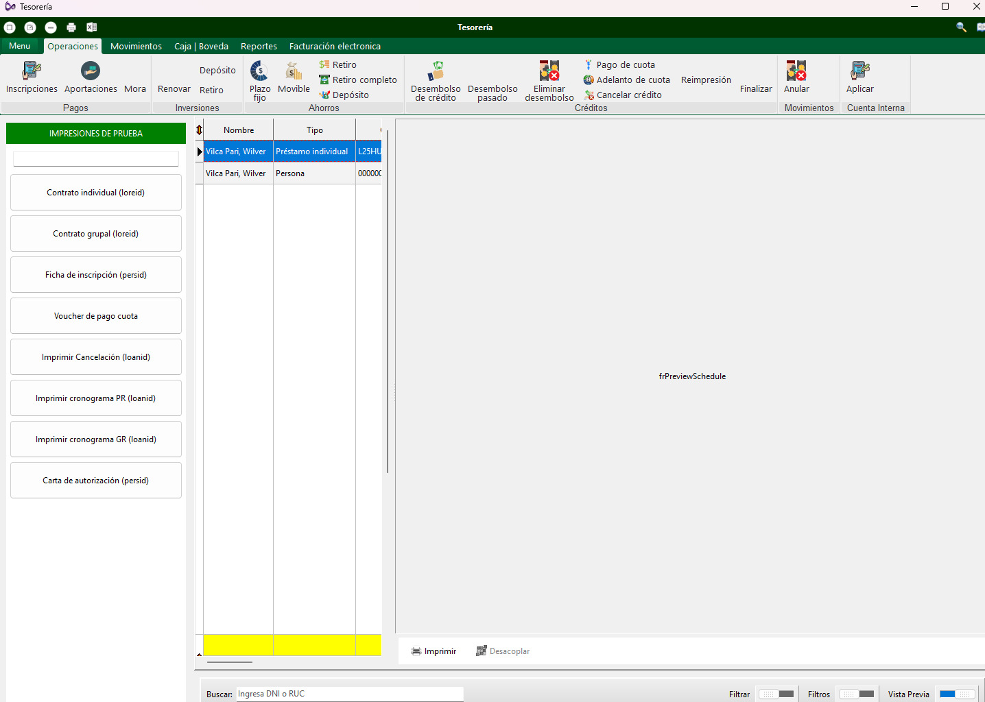Click the Movible savings icon
Viewport: 985px width, 702px height.
[294, 71]
